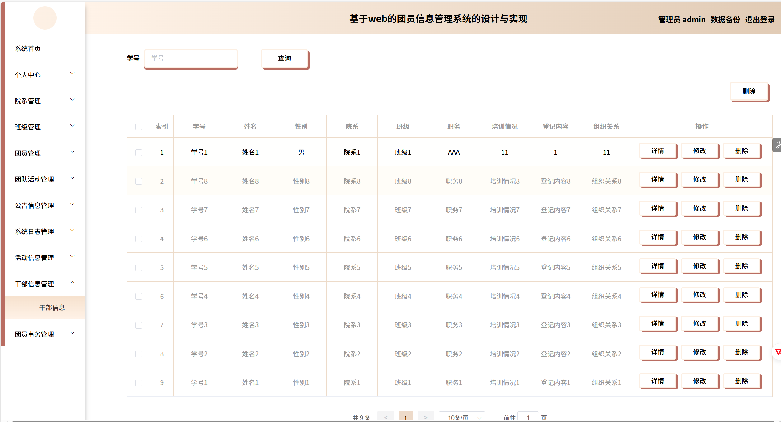Click the magic wand icon at right edge
Viewport: 781px width, 422px height.
778,145
